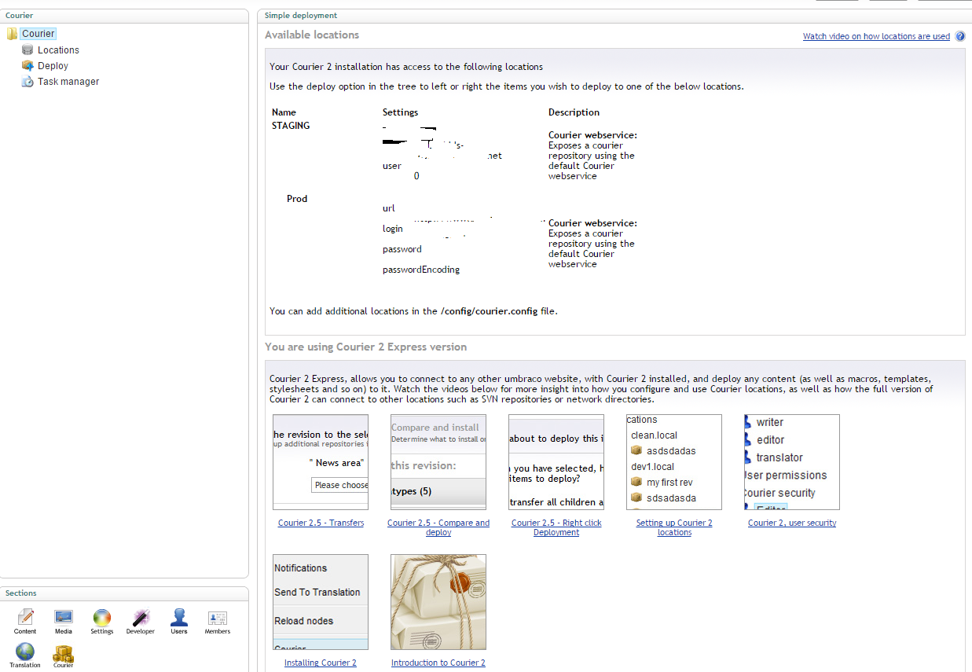This screenshot has height=672, width=972.
Task: Click the Locations database icon
Action: [x=28, y=50]
